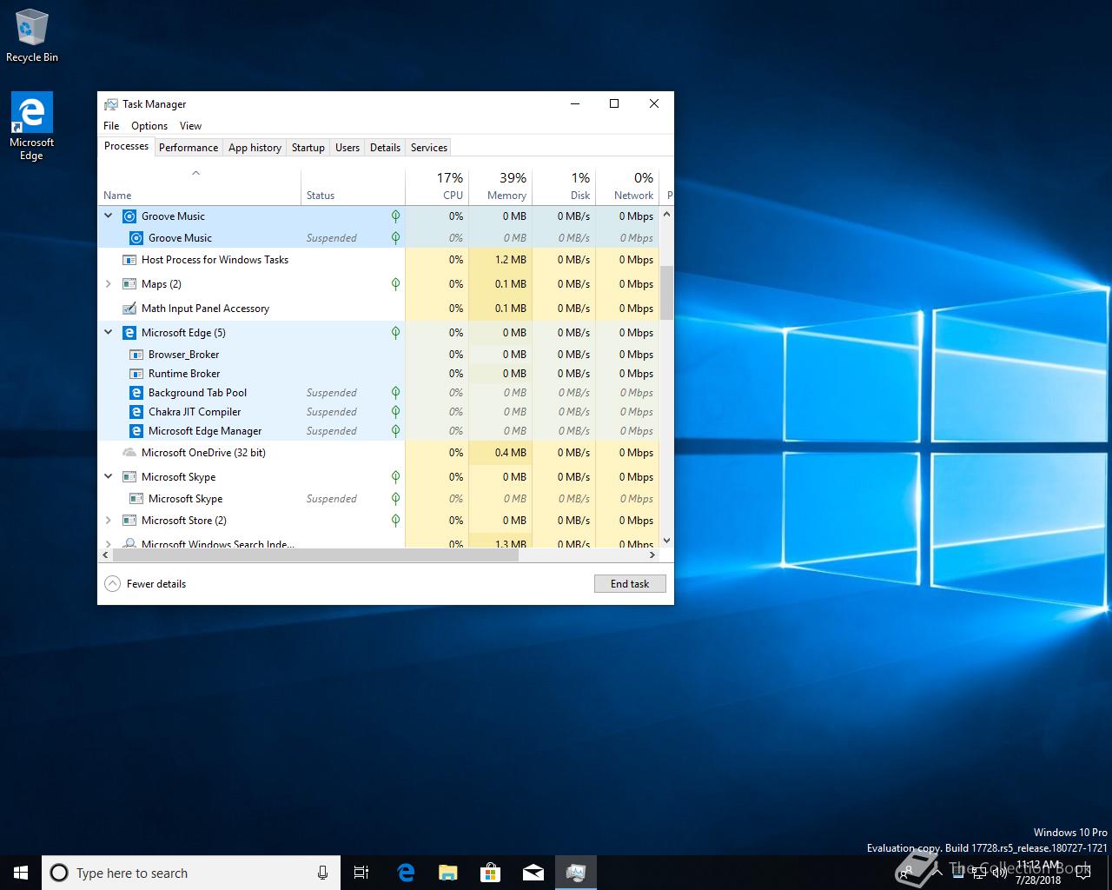The width and height of the screenshot is (1112, 890).
Task: Switch to the Startup tab
Action: 308,148
